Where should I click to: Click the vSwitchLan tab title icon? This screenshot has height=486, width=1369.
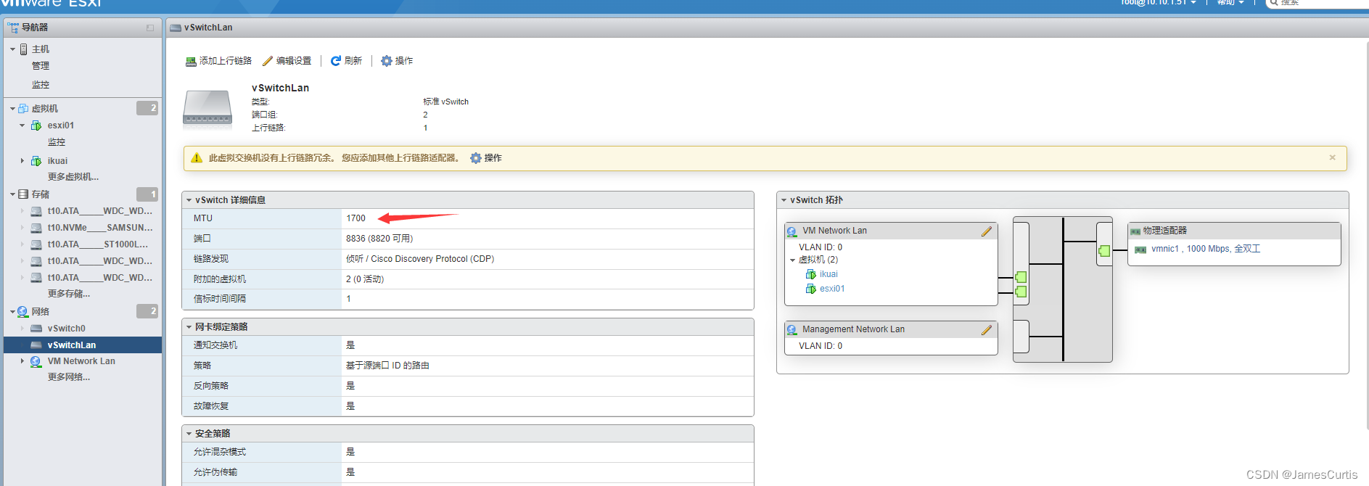[x=176, y=28]
